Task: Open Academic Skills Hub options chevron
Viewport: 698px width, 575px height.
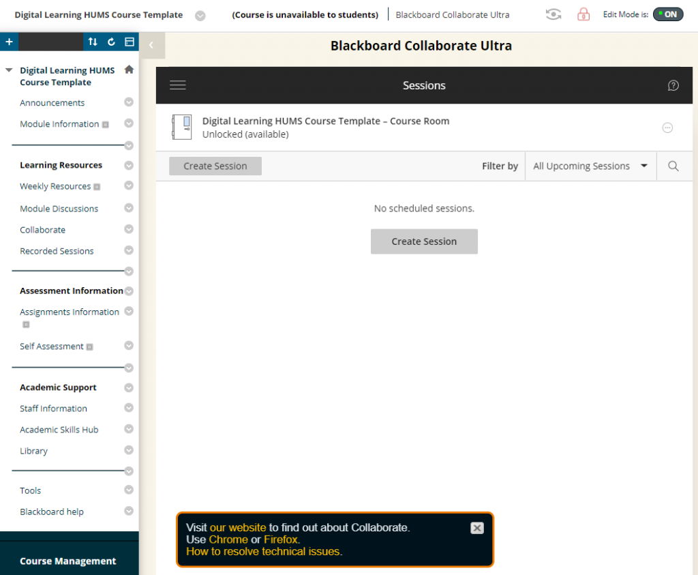Action: [x=129, y=428]
